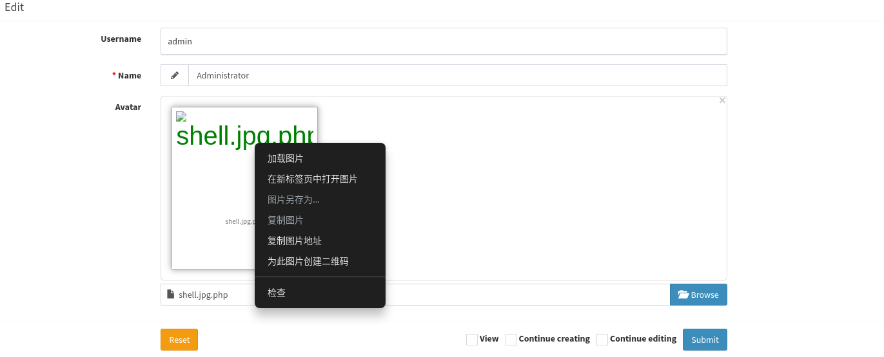The width and height of the screenshot is (884, 357).
Task: Click 图片另存为... menu entry
Action: [320, 199]
